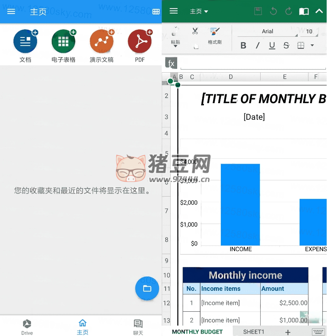Click the blue folder browse button

click(147, 288)
